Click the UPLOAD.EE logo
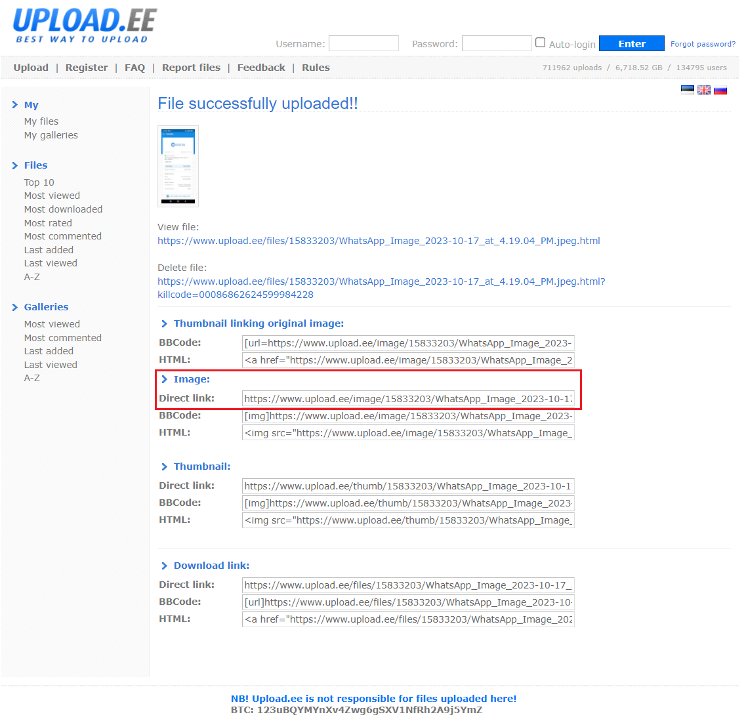This screenshot has width=746, height=723. [x=85, y=26]
